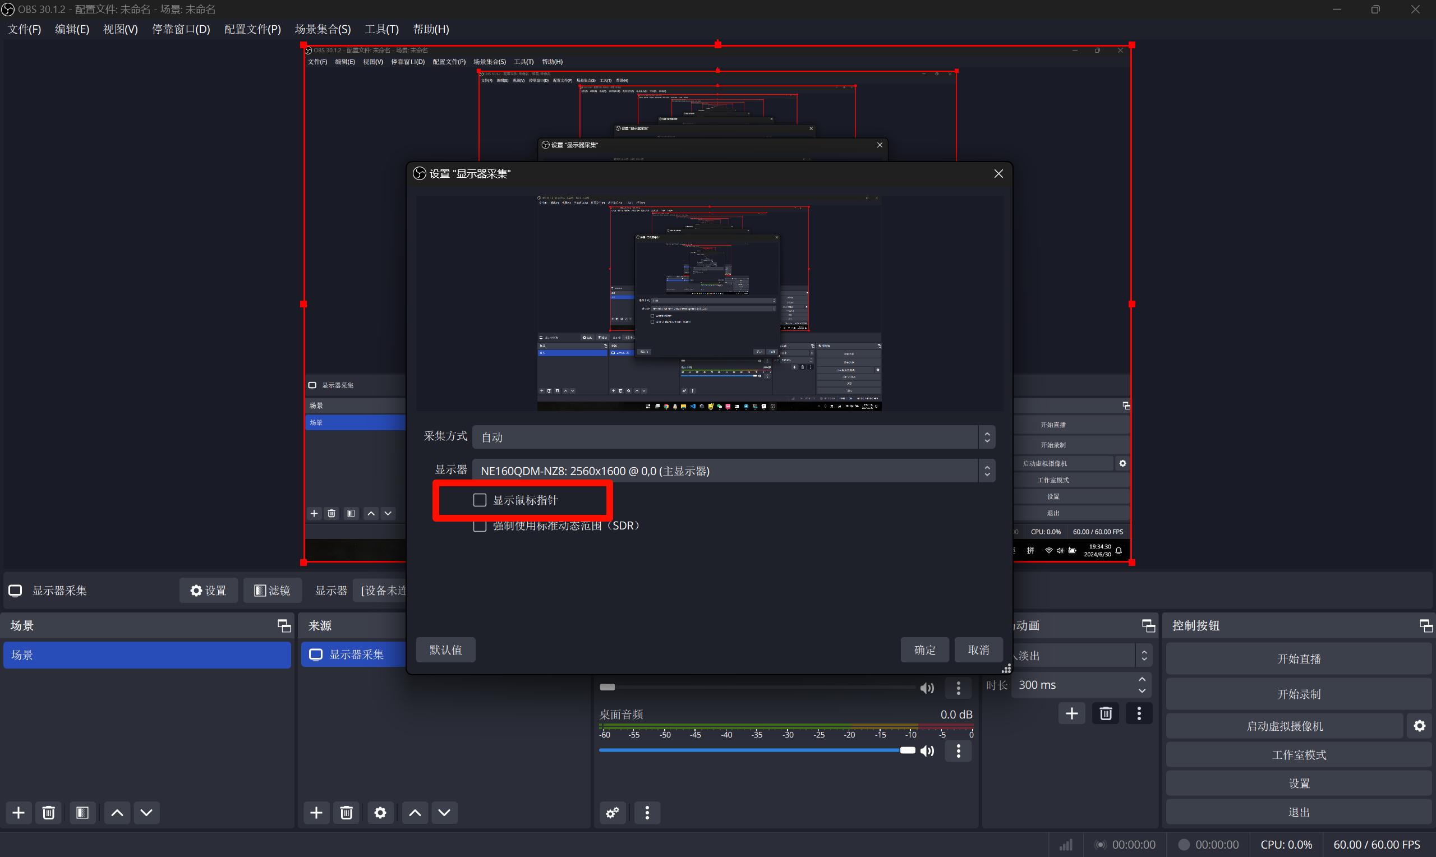Expand the 采集方式 dropdown set to 自动

(733, 437)
